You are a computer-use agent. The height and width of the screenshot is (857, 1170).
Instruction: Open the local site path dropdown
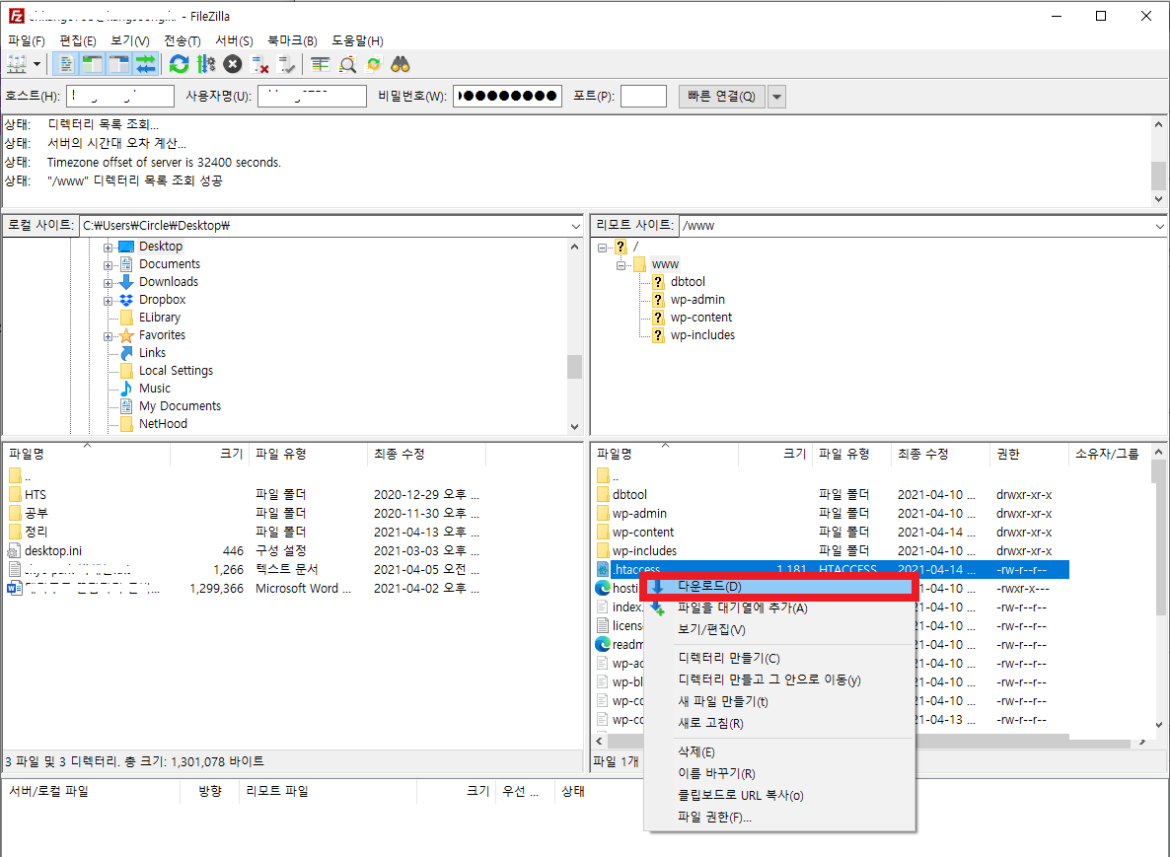pos(575,225)
